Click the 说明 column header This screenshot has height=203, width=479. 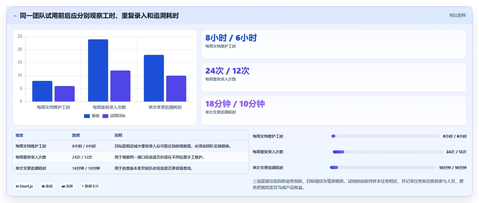(x=118, y=135)
